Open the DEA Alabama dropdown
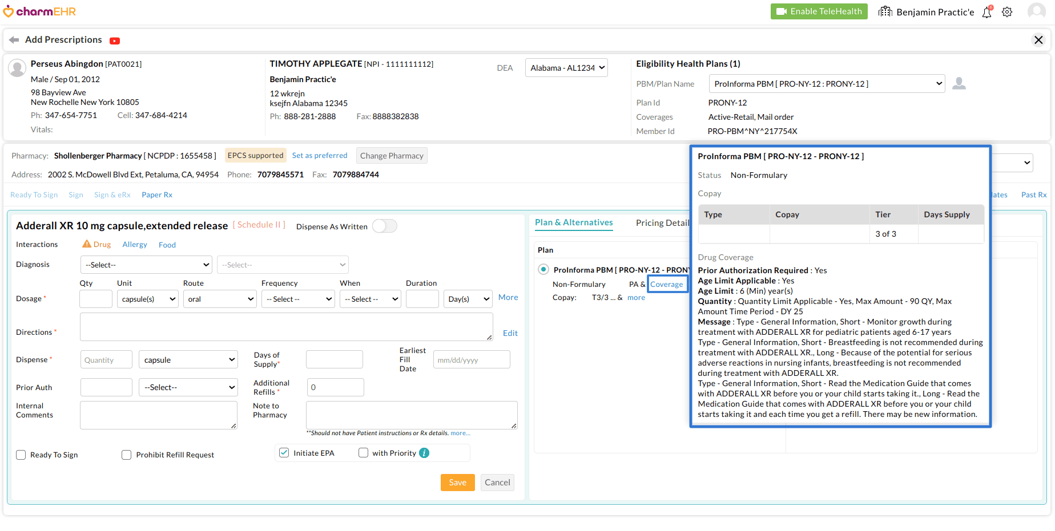The image size is (1055, 531). pyautogui.click(x=566, y=68)
